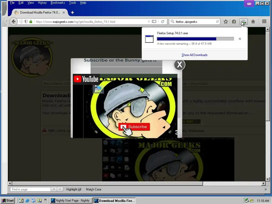Image resolution: width=272 pixels, height=204 pixels.
Task: Open the hamburger application menu
Action: [264, 22]
